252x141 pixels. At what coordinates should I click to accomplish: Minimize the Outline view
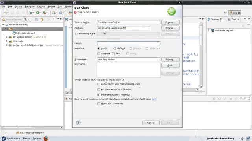tap(245, 19)
